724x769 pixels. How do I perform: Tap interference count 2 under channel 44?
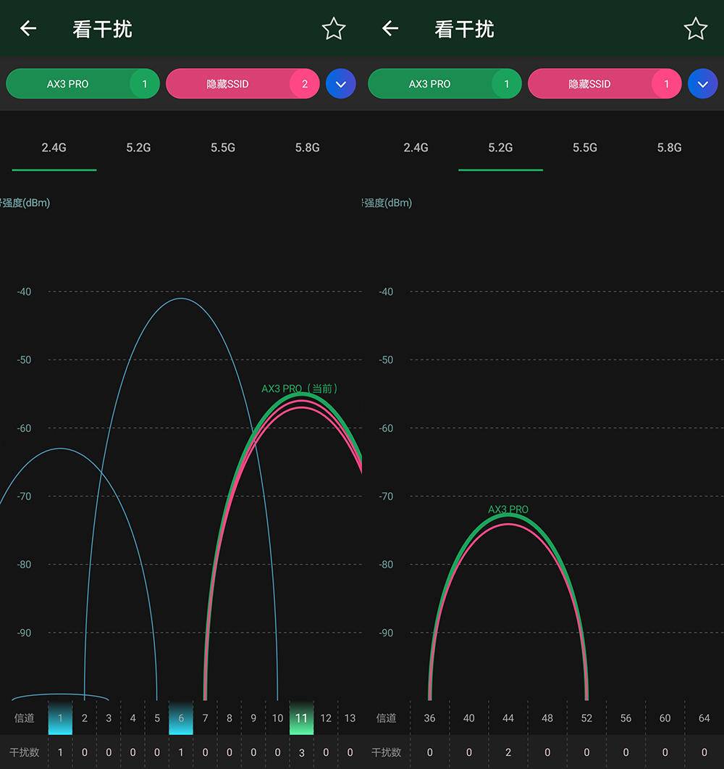(508, 752)
